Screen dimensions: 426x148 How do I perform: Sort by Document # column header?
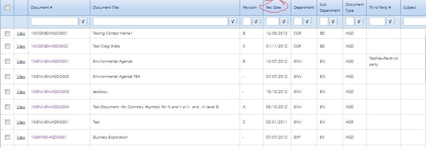click(x=42, y=8)
